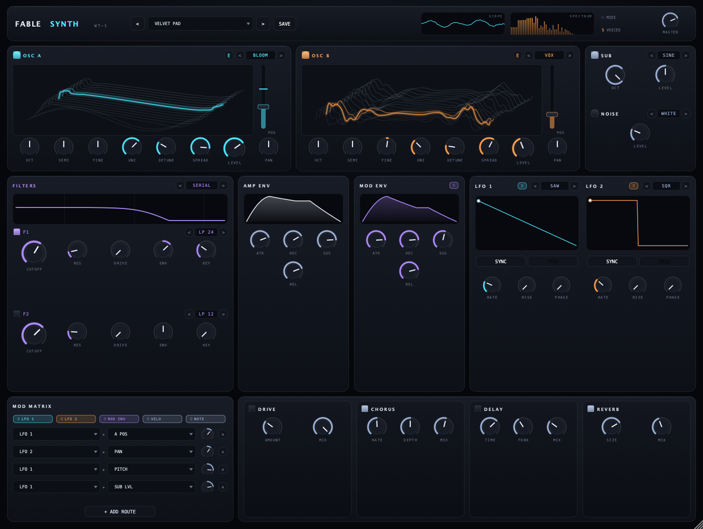Choose next LFO 1 shape after SAW

[574, 186]
